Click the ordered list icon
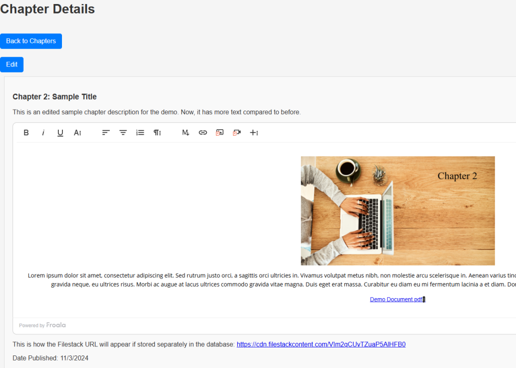 [140, 133]
